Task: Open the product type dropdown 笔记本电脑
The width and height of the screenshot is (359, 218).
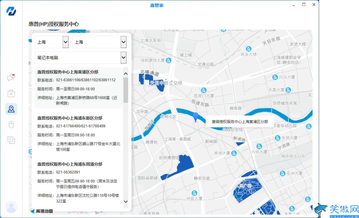Action: click(81, 57)
